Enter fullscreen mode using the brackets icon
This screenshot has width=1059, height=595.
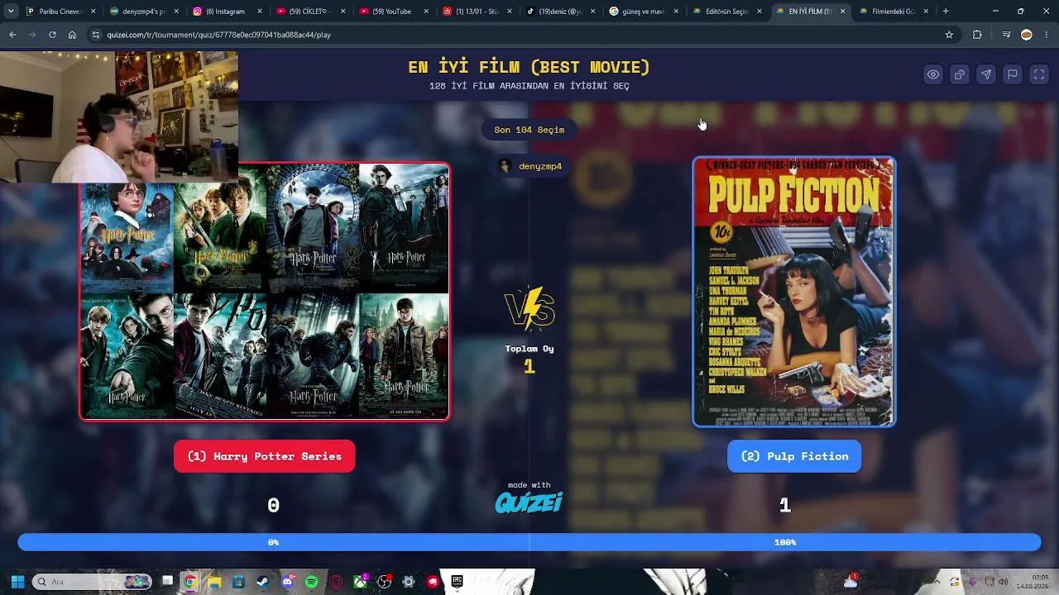pos(1039,74)
